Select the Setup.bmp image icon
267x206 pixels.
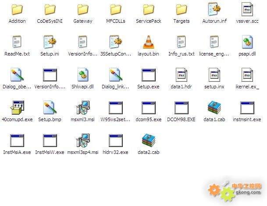point(50,107)
